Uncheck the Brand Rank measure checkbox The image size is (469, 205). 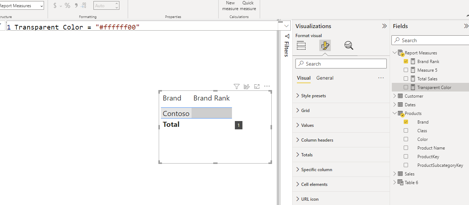(406, 62)
